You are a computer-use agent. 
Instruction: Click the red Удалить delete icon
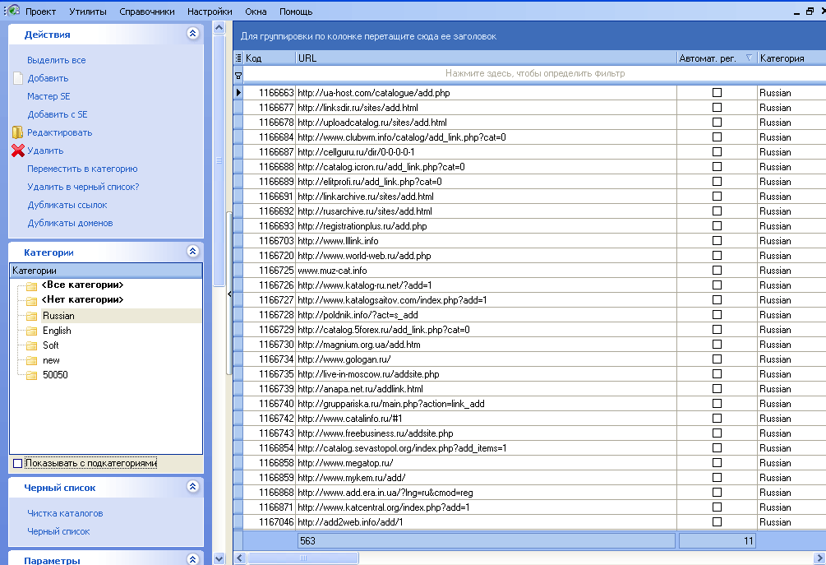[x=16, y=151]
